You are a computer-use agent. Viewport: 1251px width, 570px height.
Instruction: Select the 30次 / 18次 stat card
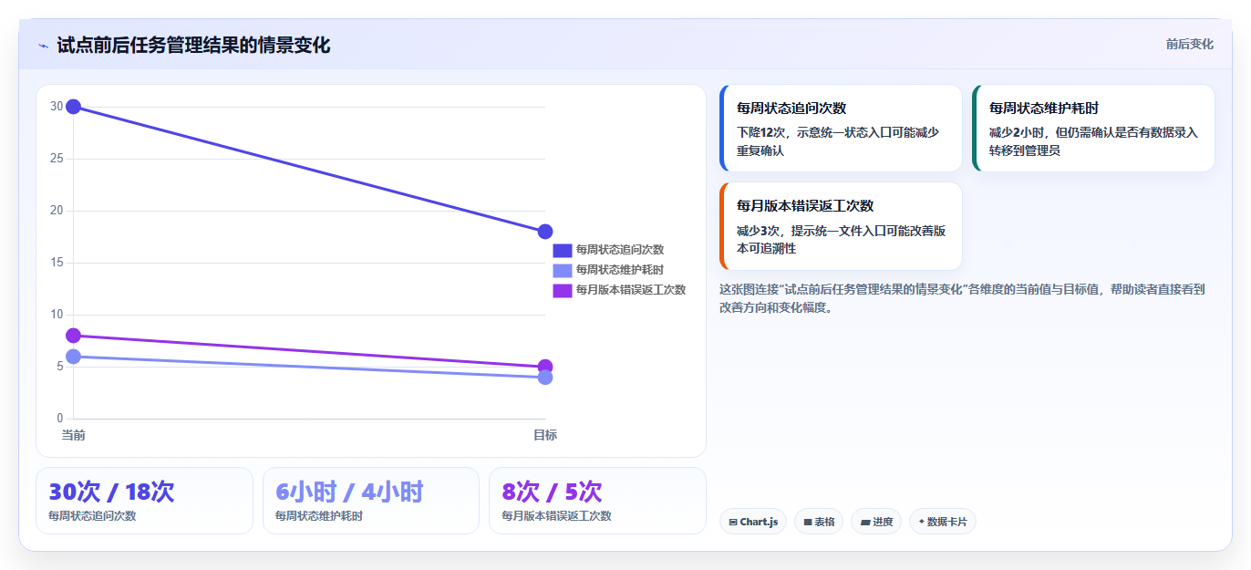coord(144,501)
